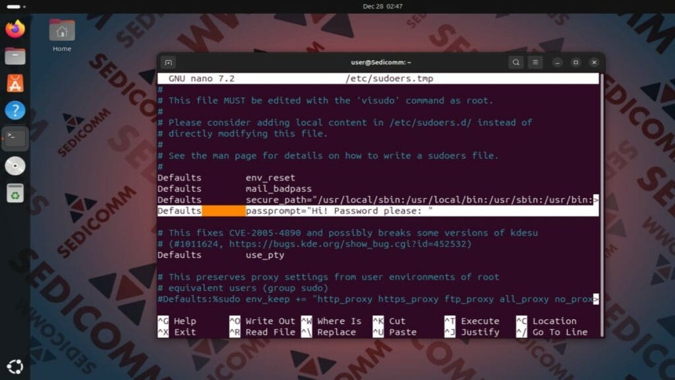Select the Terminal icon in the dock
The width and height of the screenshot is (675, 380).
click(x=15, y=137)
